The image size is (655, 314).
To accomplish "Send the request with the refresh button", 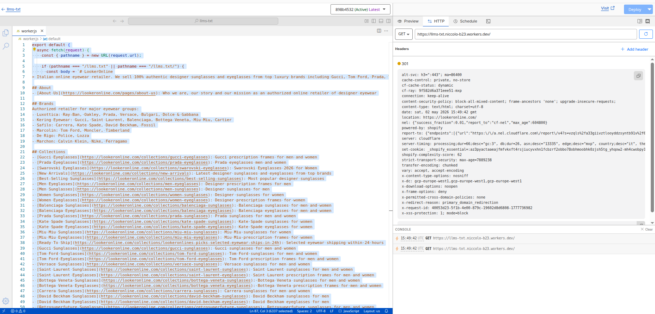I will click(646, 34).
